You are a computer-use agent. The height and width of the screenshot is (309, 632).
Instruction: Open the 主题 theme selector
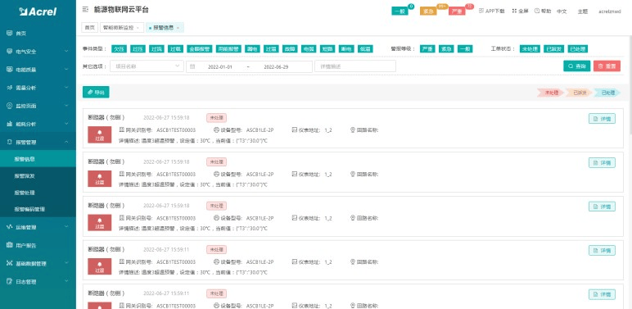pyautogui.click(x=582, y=11)
